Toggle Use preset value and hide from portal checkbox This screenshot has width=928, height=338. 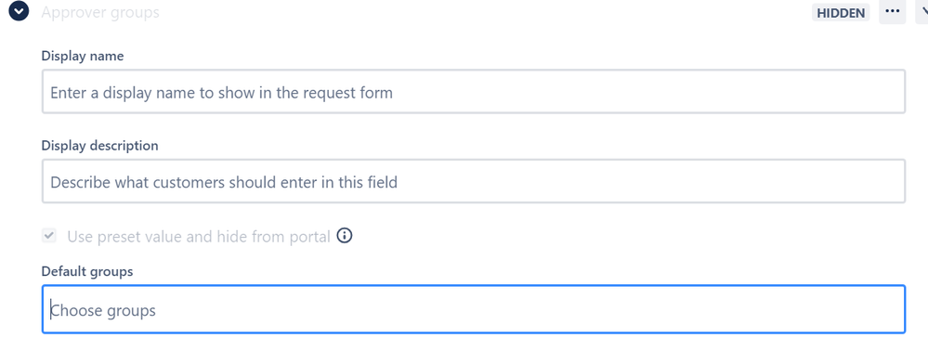(49, 236)
